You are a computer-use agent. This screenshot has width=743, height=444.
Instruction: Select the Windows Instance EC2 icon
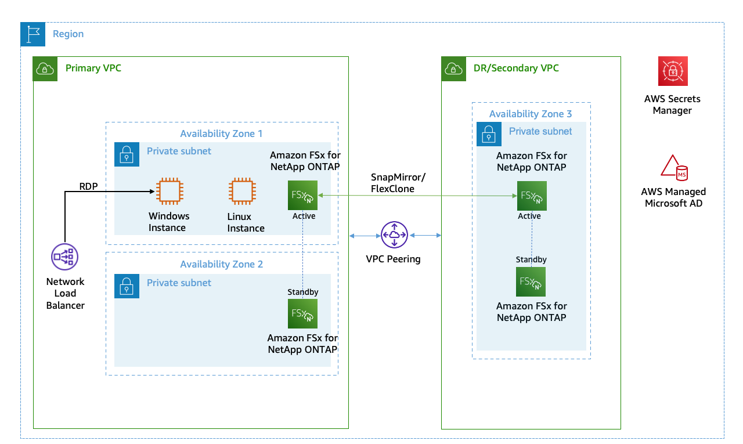pyautogui.click(x=169, y=191)
